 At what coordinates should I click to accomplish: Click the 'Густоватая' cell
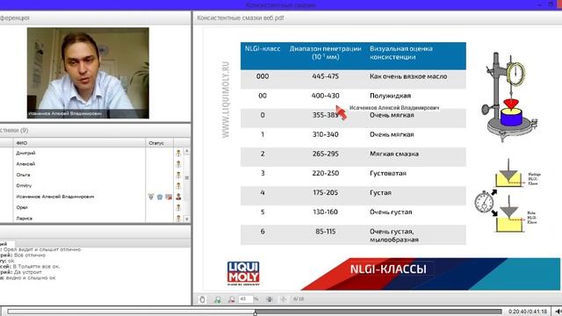point(388,173)
